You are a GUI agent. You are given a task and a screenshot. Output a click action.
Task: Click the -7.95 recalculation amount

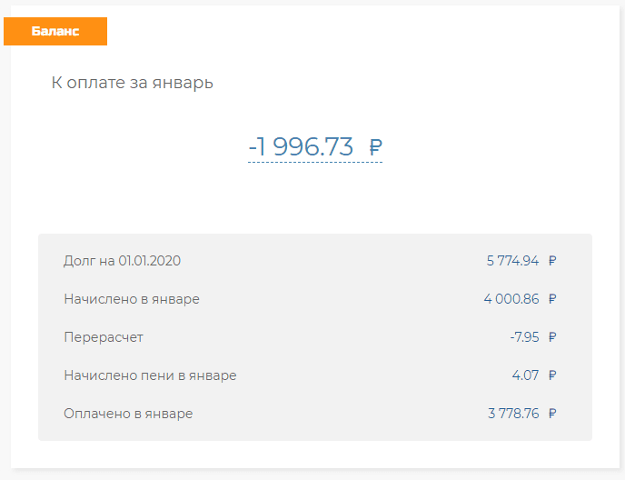tap(524, 337)
